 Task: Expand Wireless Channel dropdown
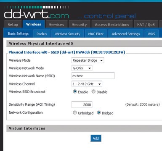click(87, 84)
